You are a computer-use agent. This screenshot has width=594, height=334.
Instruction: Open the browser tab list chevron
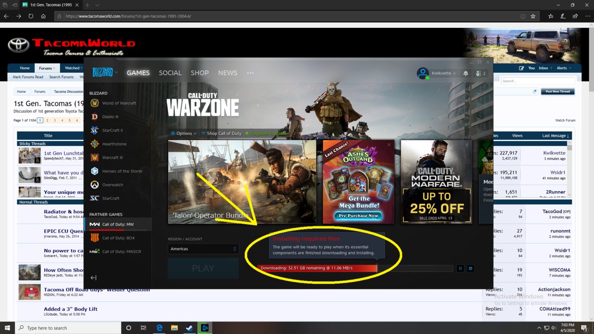97,5
